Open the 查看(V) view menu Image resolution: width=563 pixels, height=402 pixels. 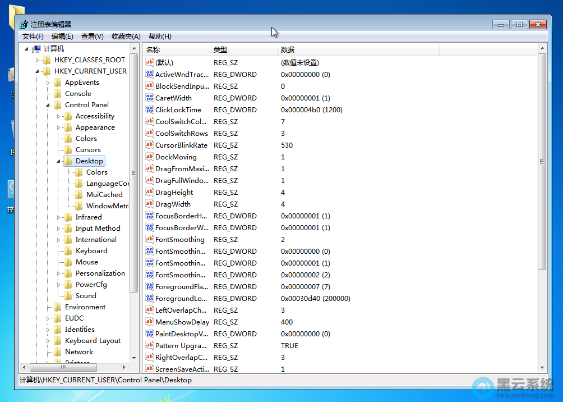coord(92,36)
